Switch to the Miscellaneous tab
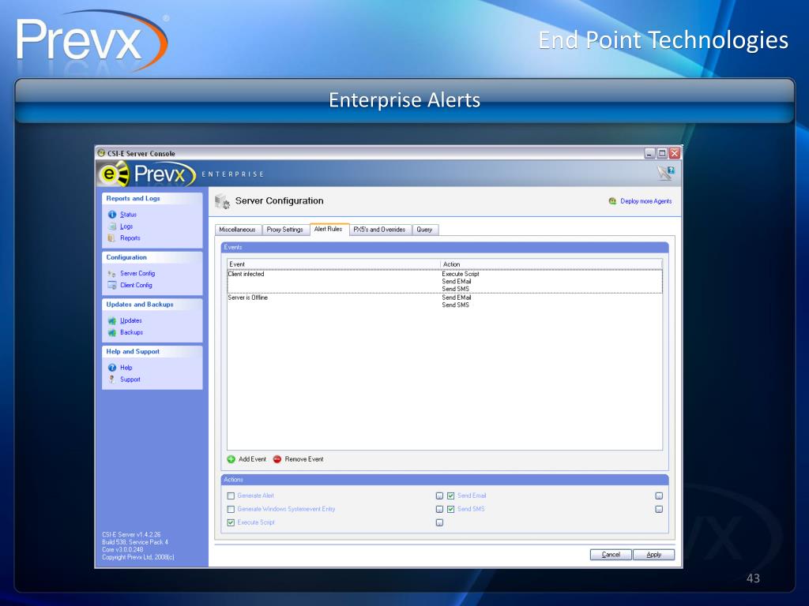 pyautogui.click(x=237, y=230)
